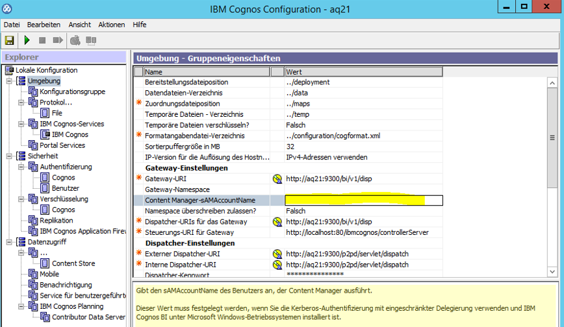
Task: Select the Portal Services tree item
Action: [x=62, y=145]
